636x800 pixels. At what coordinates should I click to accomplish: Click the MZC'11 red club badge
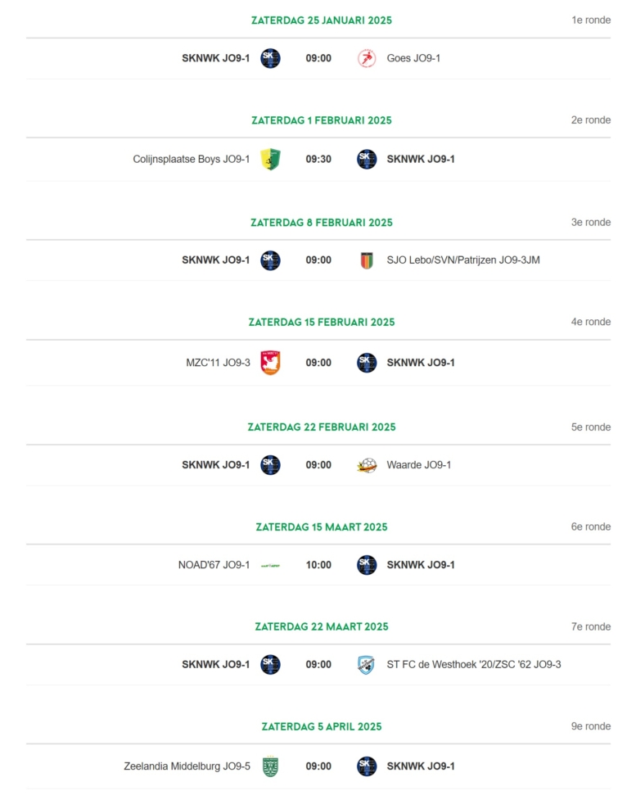tap(270, 363)
